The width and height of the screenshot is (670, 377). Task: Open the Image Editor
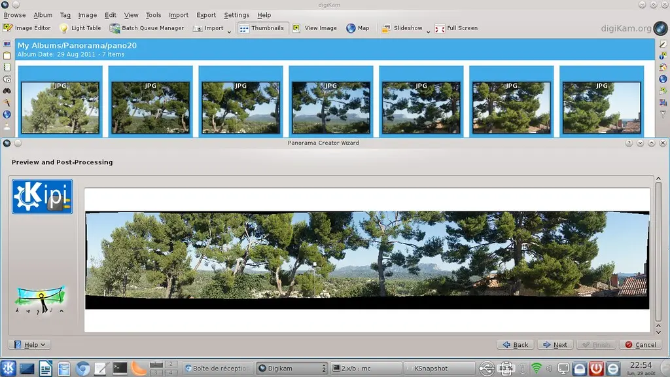(27, 28)
